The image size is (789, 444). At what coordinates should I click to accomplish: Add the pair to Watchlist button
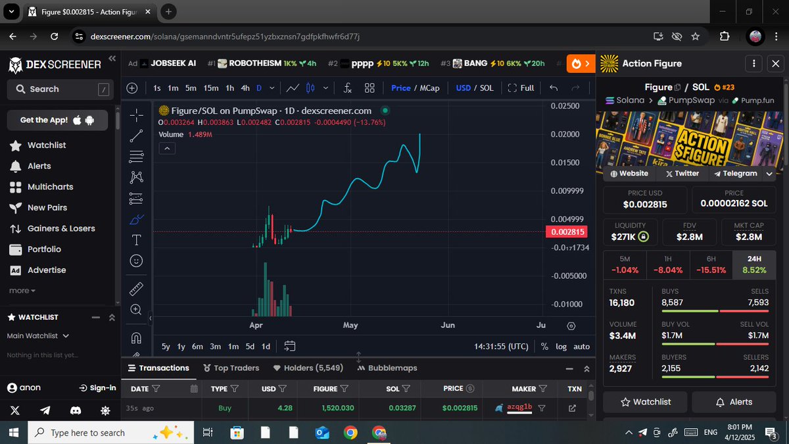click(646, 402)
